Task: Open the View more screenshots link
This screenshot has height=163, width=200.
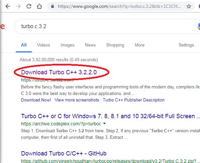Action: 77,100
